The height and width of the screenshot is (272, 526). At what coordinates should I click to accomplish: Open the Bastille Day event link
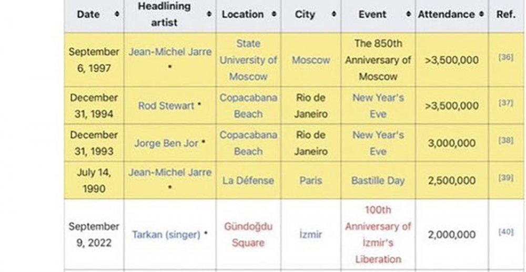pos(378,180)
